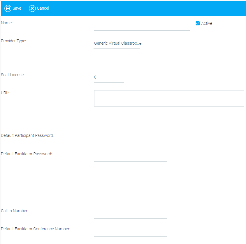Focus the Name input field
This screenshot has height=244, width=246.
coord(142,26)
